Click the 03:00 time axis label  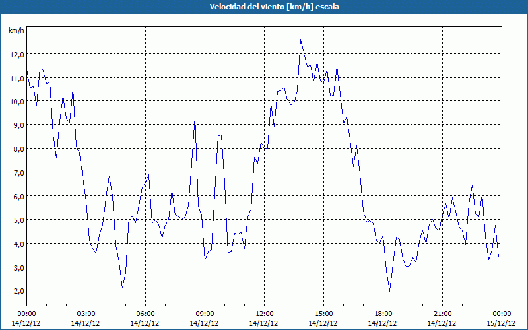tap(86, 314)
